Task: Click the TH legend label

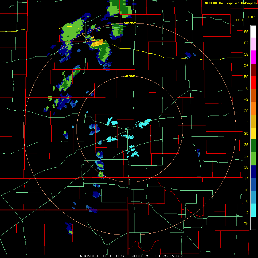Action: point(246,224)
